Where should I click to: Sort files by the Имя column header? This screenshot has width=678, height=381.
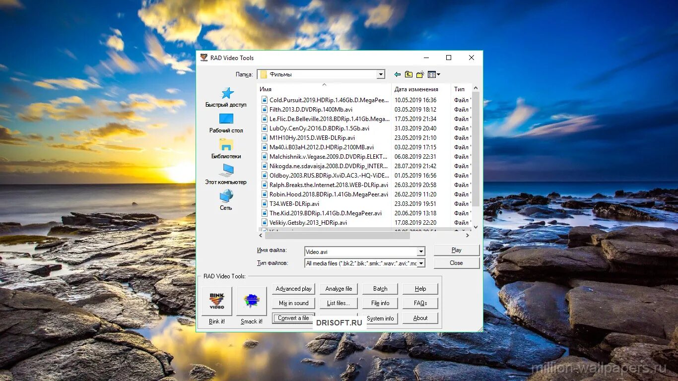click(x=324, y=89)
